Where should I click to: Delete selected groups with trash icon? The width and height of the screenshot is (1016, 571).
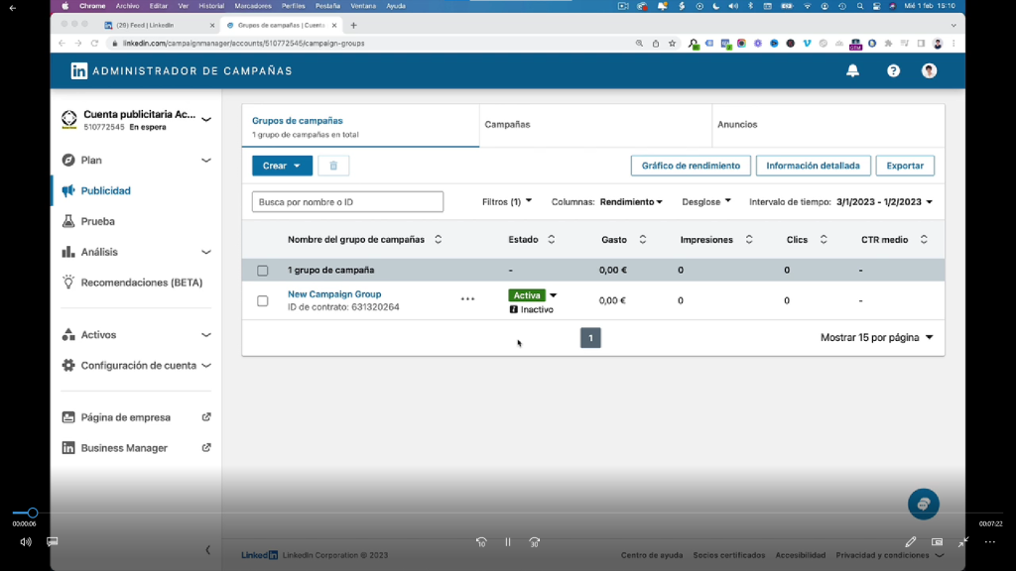click(333, 166)
